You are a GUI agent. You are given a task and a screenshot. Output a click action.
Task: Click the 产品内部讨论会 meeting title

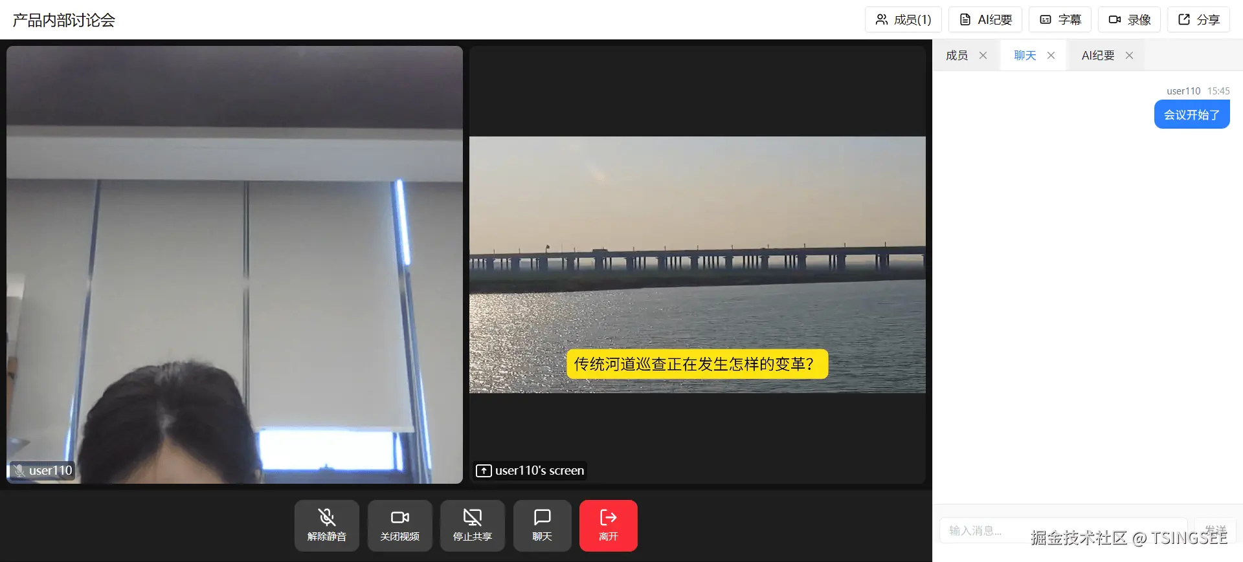point(64,20)
